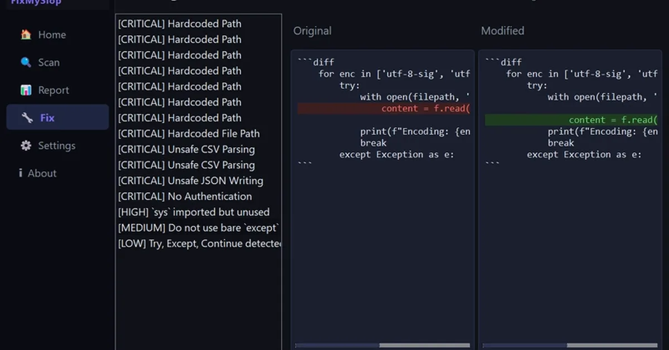The width and height of the screenshot is (669, 350).
Task: Click the red removed line in Original
Action: [x=384, y=109]
